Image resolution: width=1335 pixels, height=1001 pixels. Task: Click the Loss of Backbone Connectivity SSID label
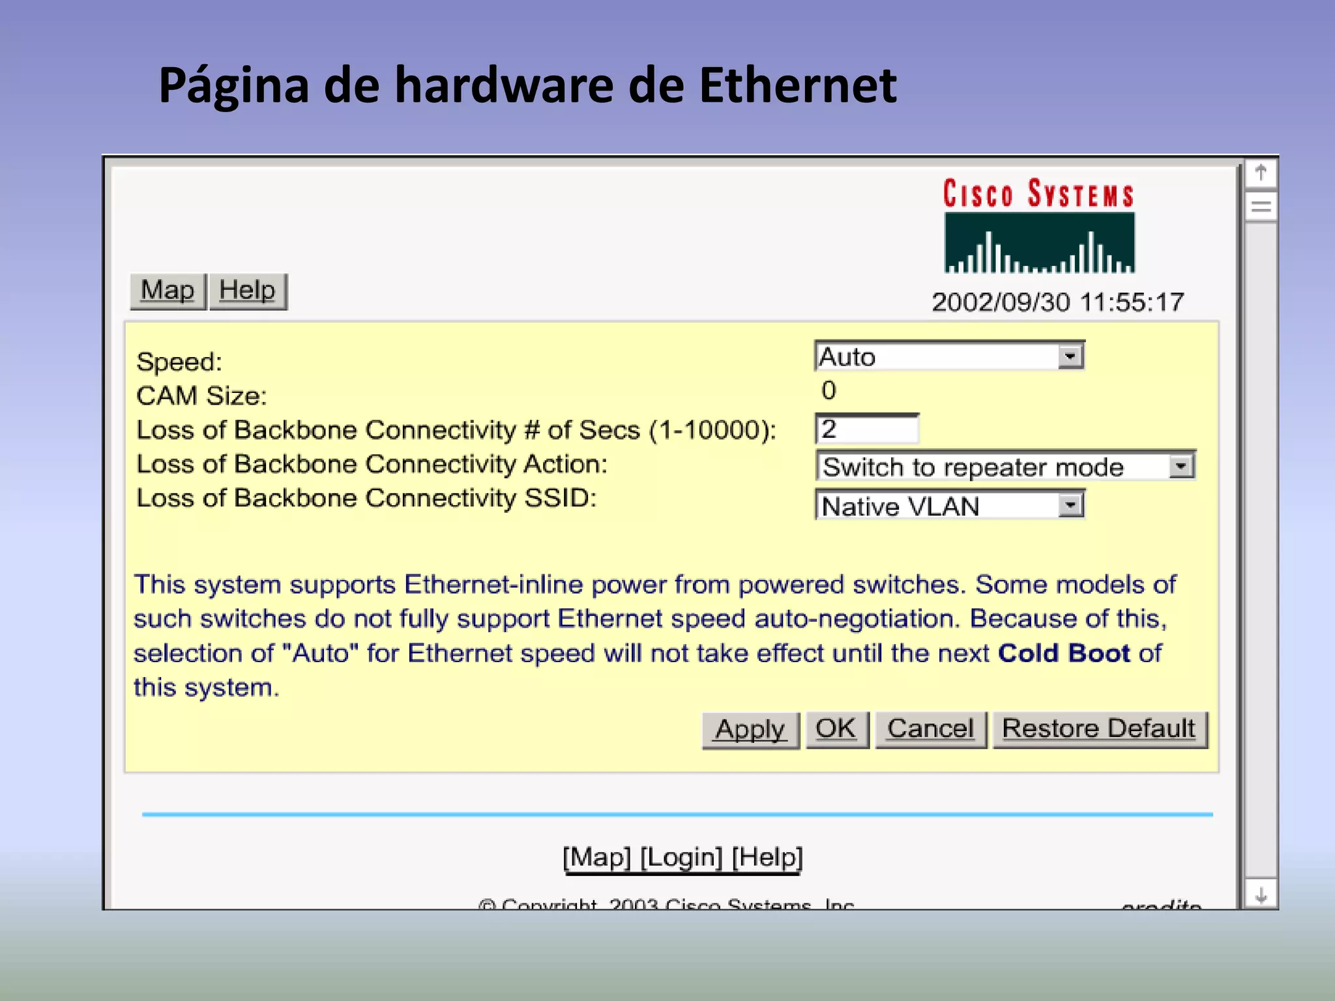click(x=367, y=499)
